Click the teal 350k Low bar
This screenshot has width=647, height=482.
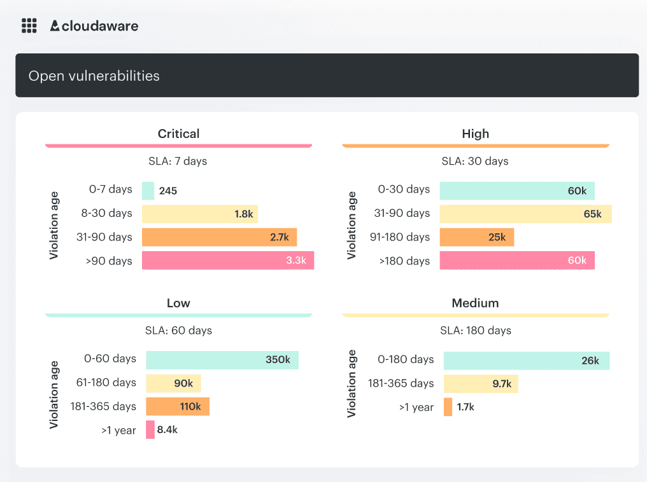222,359
